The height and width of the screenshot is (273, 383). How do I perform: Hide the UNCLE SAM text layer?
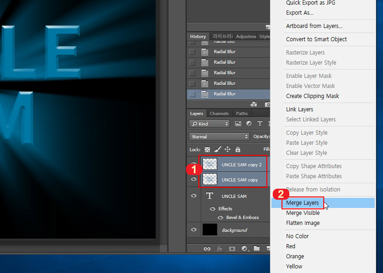(194, 196)
